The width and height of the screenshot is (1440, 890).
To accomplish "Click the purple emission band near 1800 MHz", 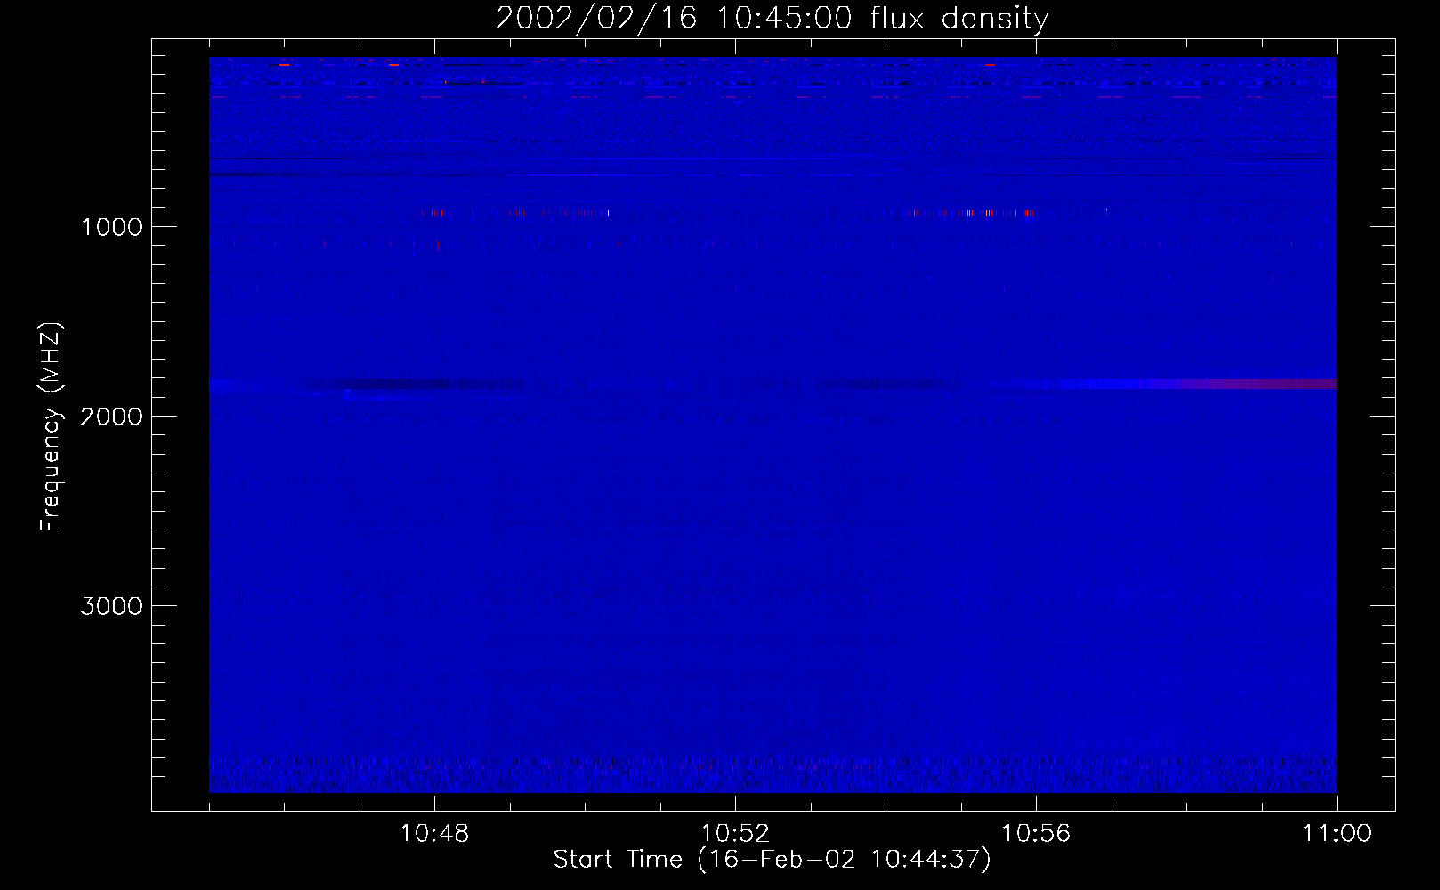I will coord(1259,384).
